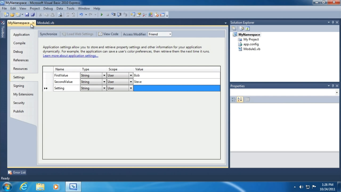Click Refresh icon in Solution Explorer
The width and height of the screenshot is (341, 192).
click(247, 29)
